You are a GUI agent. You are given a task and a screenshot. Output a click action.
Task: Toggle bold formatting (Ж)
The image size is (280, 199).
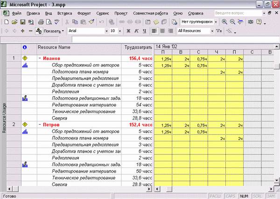tap(128, 31)
